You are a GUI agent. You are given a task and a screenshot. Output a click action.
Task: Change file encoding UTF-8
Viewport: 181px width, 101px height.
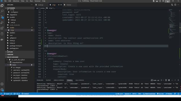coord(134,94)
